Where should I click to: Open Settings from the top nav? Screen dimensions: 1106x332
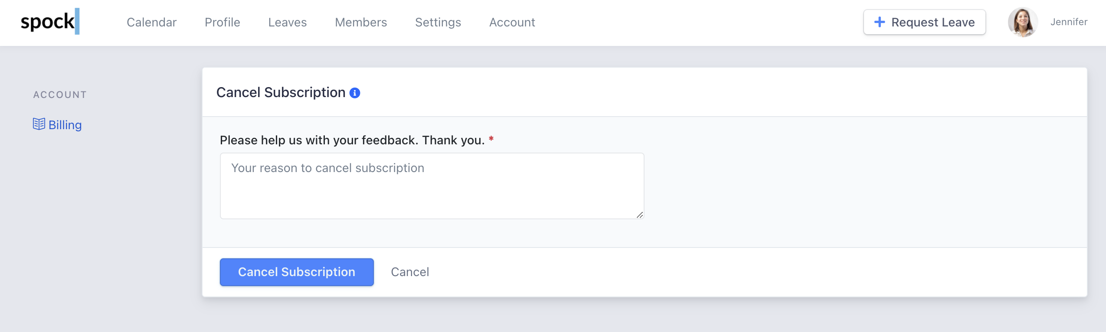click(438, 22)
